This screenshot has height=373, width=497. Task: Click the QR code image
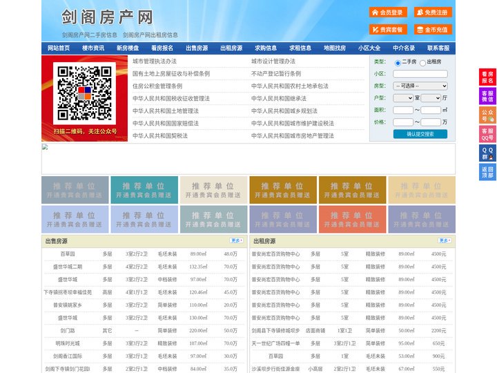tap(84, 93)
